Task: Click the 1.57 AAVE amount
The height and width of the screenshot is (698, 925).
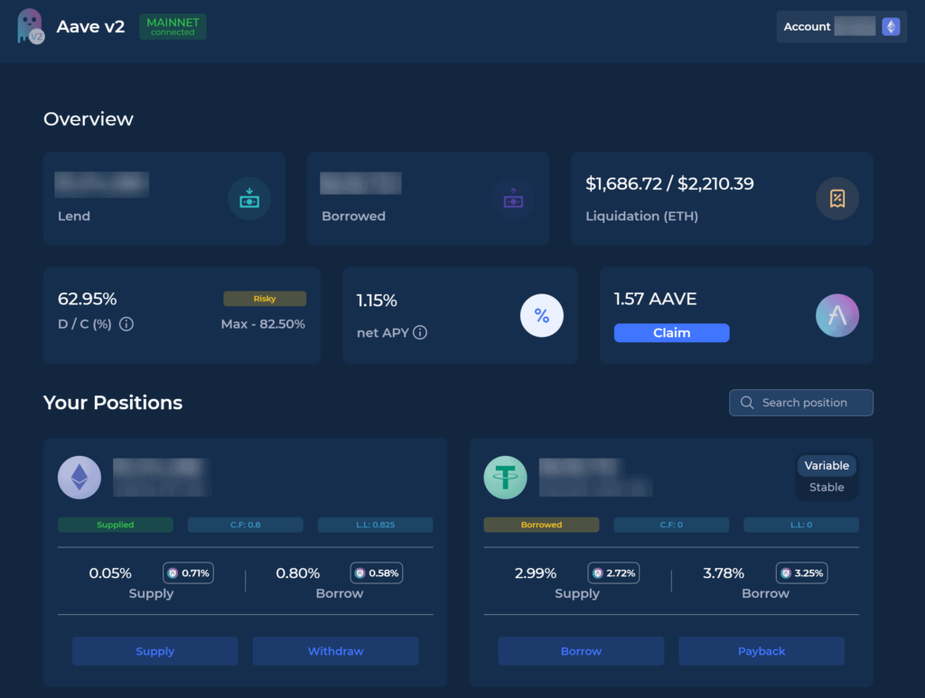Action: [656, 299]
